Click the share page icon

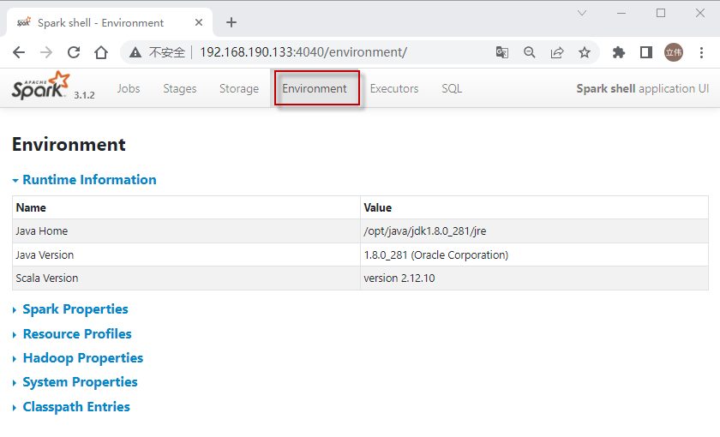(x=557, y=52)
